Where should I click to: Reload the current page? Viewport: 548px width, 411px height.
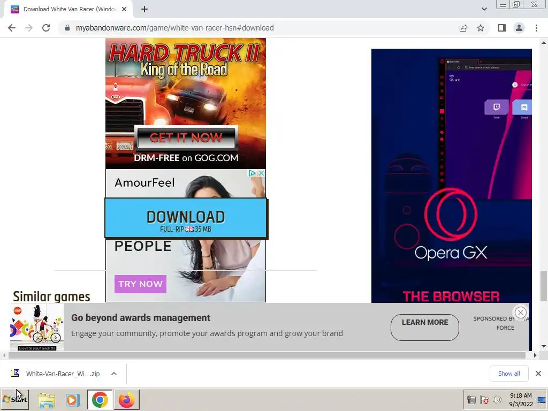tap(46, 28)
